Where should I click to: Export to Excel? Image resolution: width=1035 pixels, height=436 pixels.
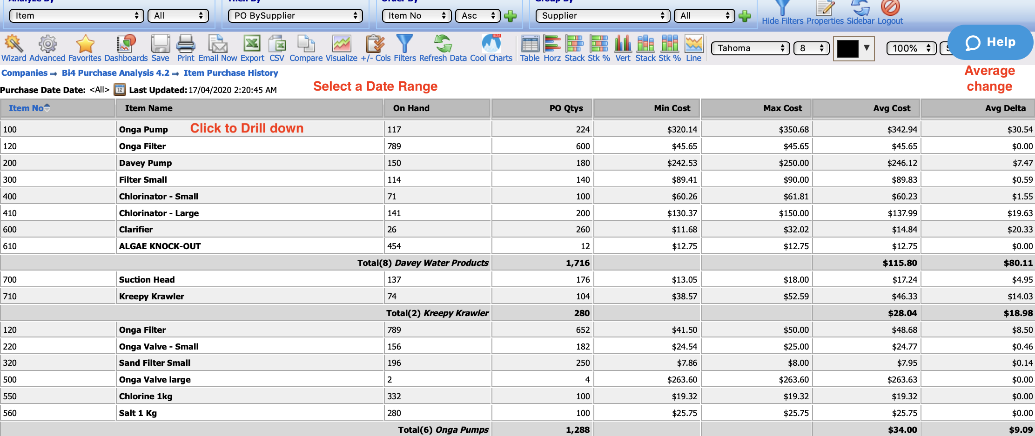tap(252, 48)
